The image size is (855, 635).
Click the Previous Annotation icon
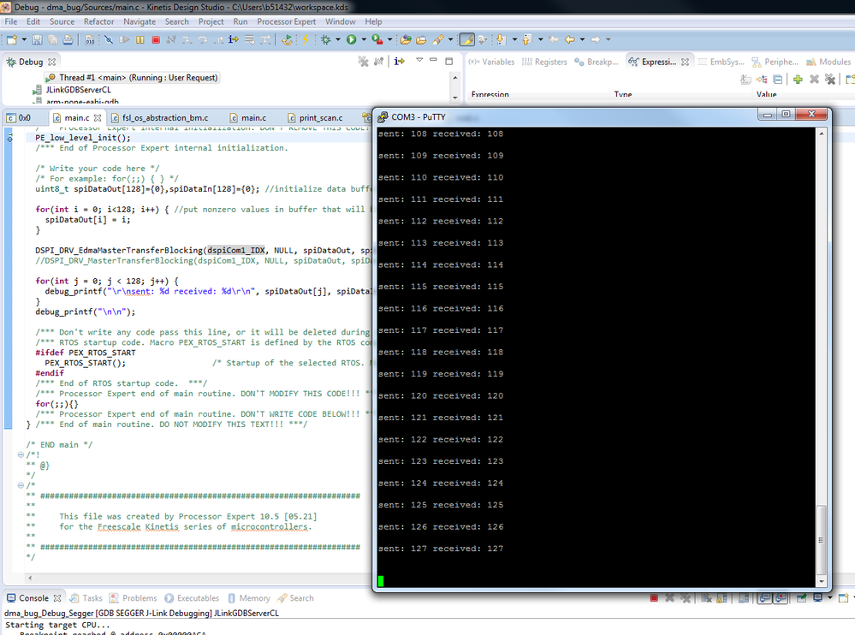[526, 39]
